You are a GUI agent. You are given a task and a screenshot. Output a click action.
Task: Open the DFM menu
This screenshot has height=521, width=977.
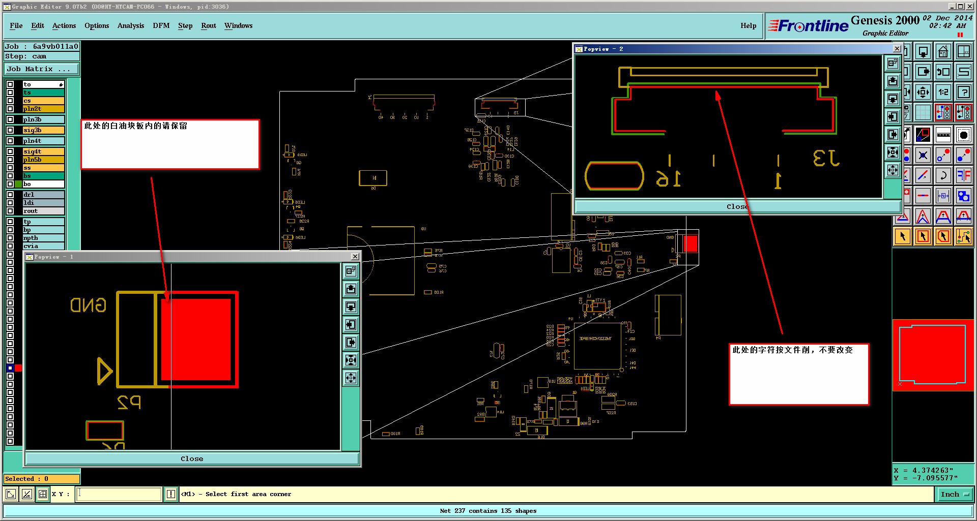161,25
